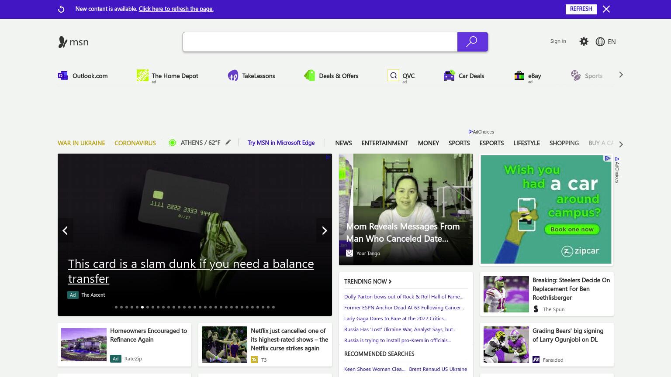
Task: Open balance transfer card headline
Action: tap(191, 271)
